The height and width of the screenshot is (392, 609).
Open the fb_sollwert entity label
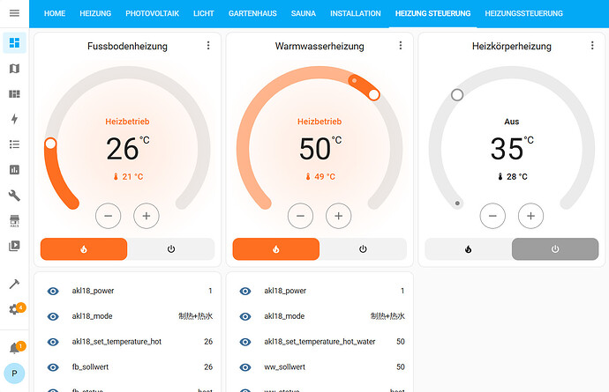(90, 366)
